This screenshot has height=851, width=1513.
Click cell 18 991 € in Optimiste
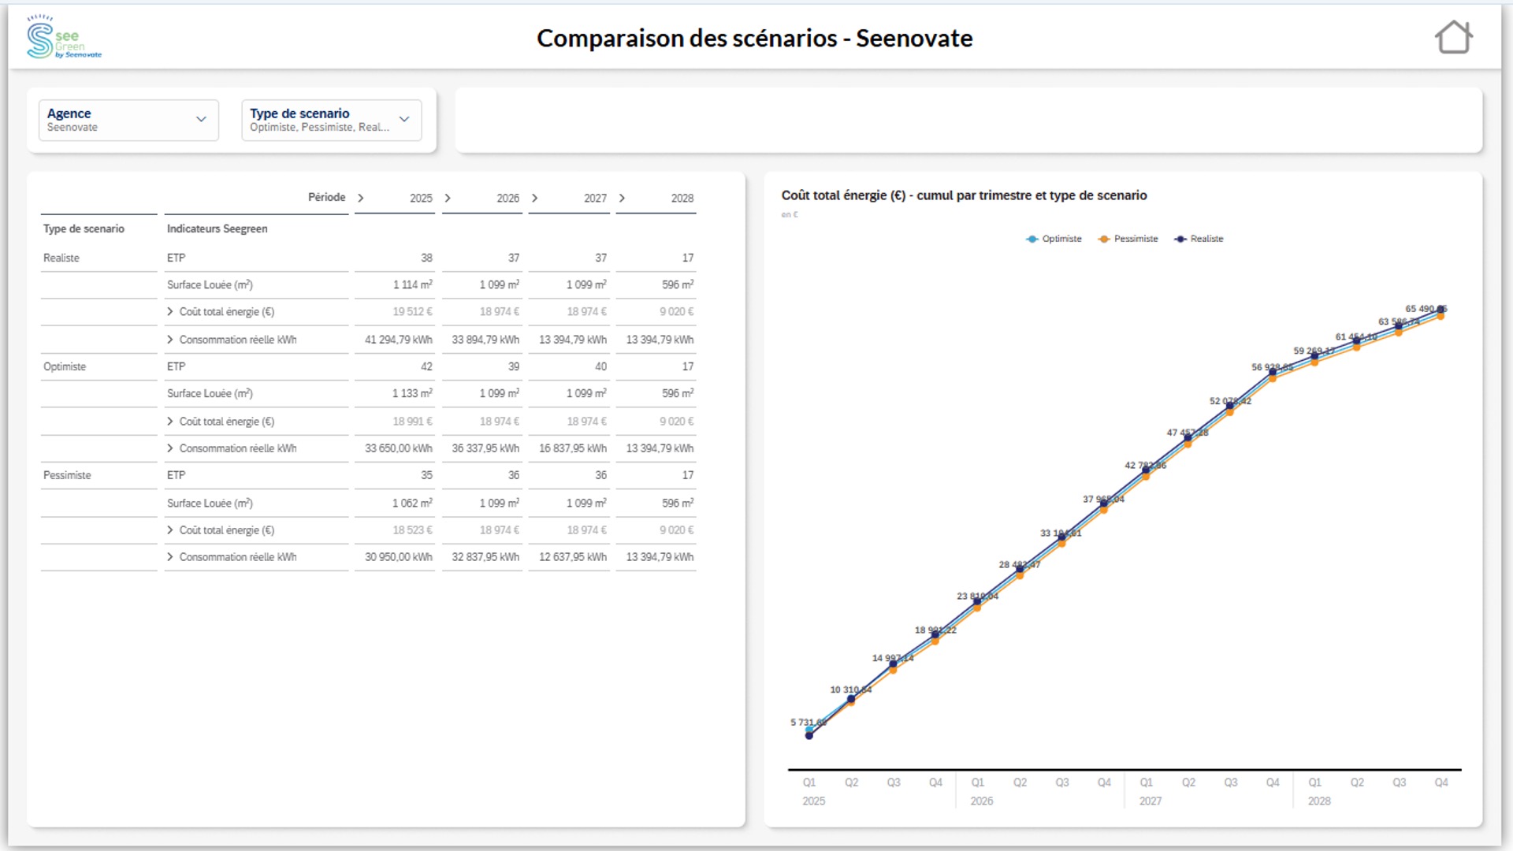[412, 422]
